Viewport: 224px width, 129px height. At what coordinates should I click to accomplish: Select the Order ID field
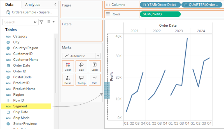click(x=20, y=71)
